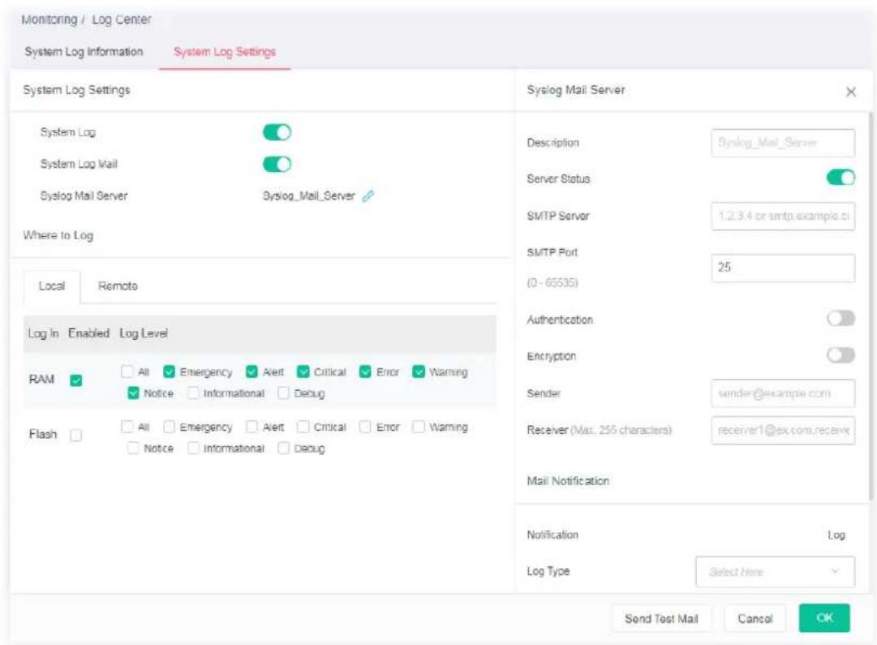
Task: Tick the RAM Informational log level
Action: pos(194,393)
